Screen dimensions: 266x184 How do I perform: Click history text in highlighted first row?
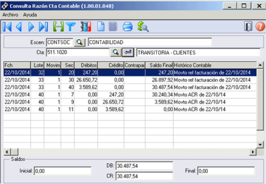pos(212,72)
